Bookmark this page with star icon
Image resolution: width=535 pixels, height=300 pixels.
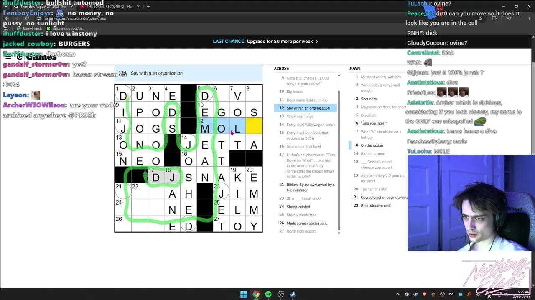click(x=480, y=18)
